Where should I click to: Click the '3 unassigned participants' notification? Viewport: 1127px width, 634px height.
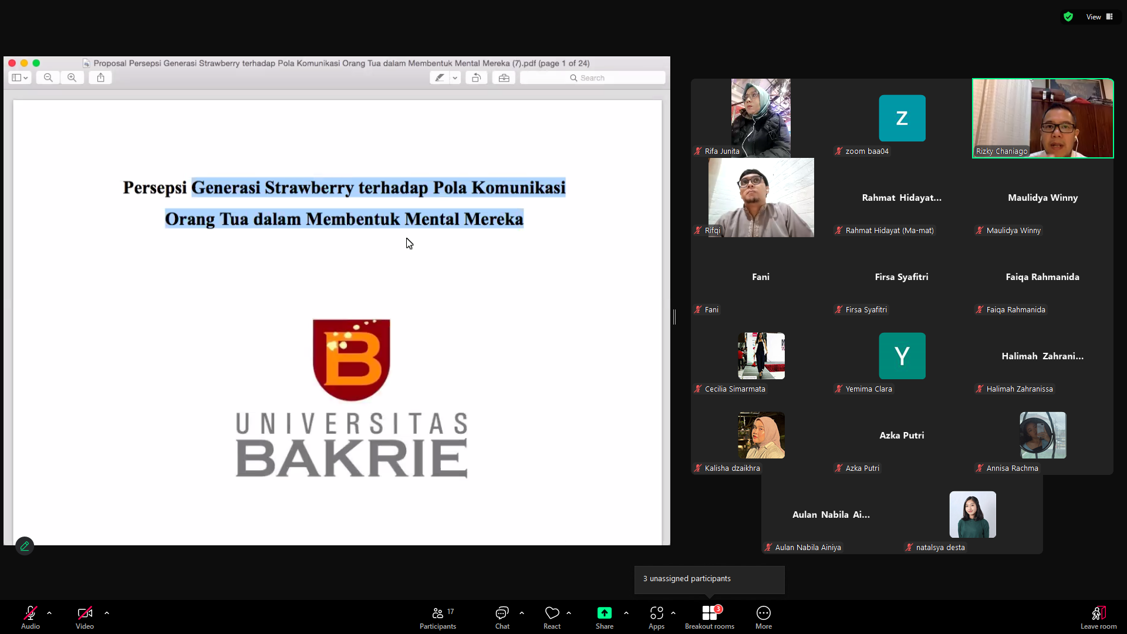710,579
